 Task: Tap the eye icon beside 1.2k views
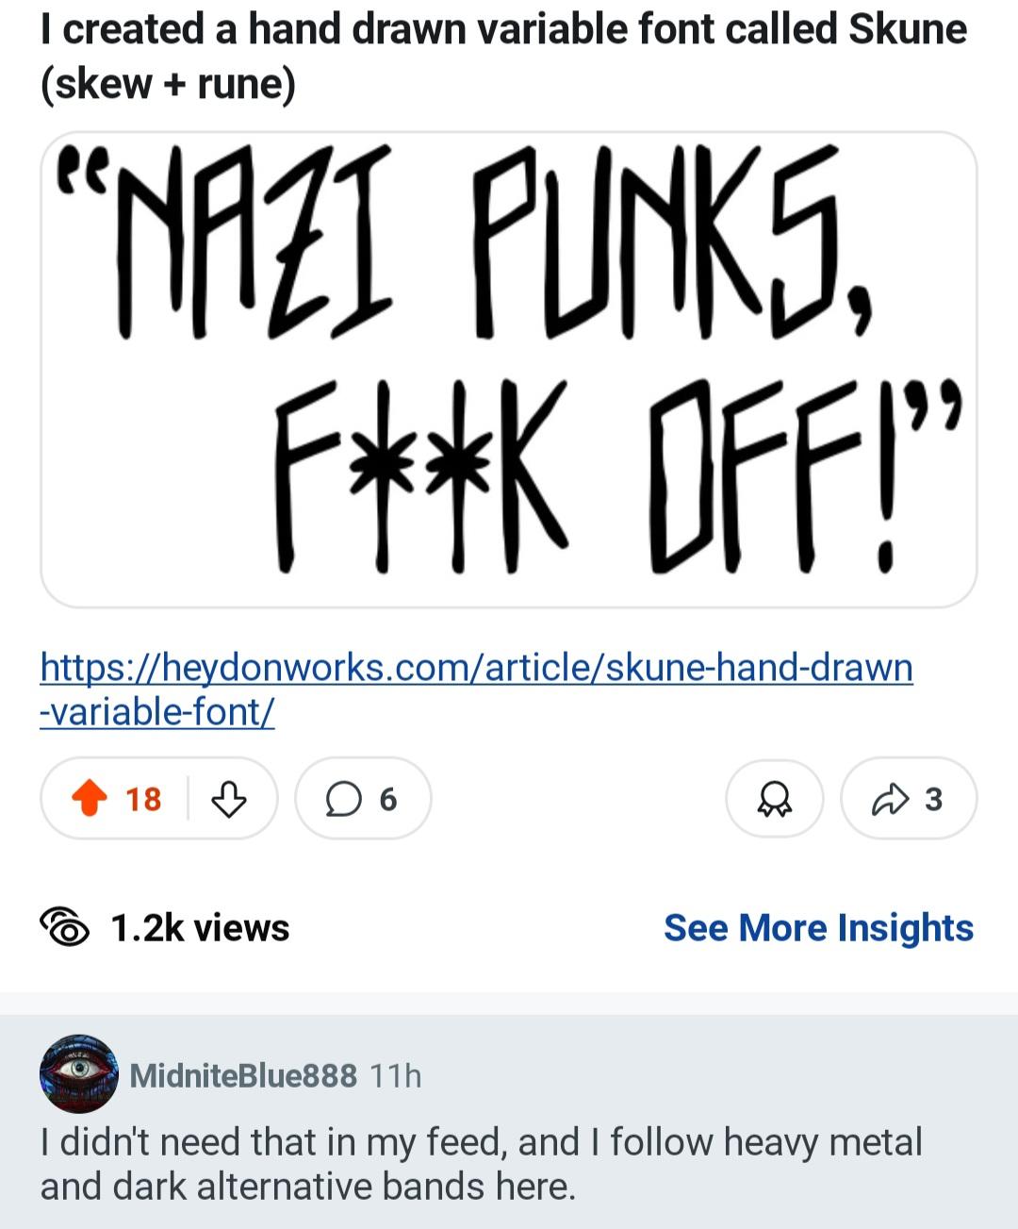[x=64, y=927]
